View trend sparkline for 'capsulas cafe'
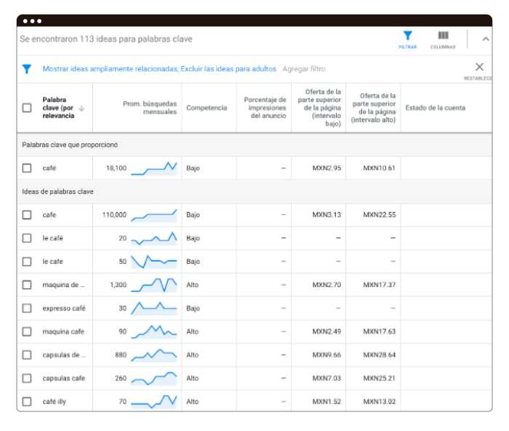 pyautogui.click(x=154, y=379)
